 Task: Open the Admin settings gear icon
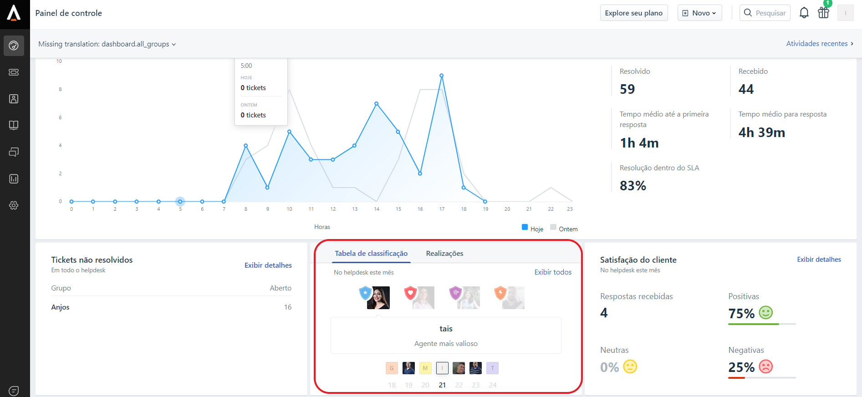click(14, 205)
